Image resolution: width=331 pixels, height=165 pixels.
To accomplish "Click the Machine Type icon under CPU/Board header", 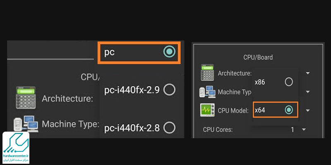I will tap(207, 92).
